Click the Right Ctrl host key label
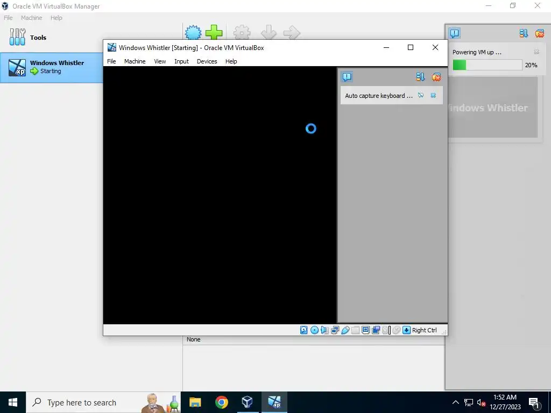The image size is (551, 413). click(x=425, y=330)
